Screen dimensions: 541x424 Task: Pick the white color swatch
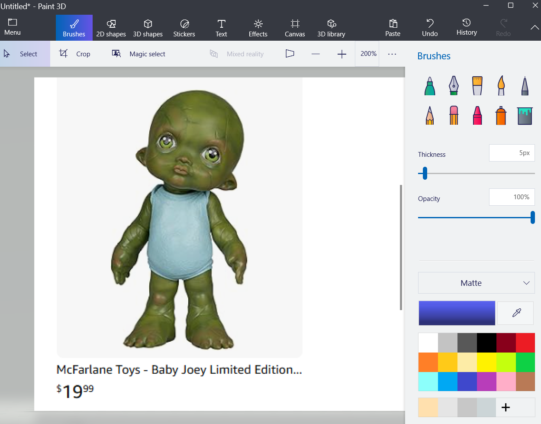click(x=428, y=343)
